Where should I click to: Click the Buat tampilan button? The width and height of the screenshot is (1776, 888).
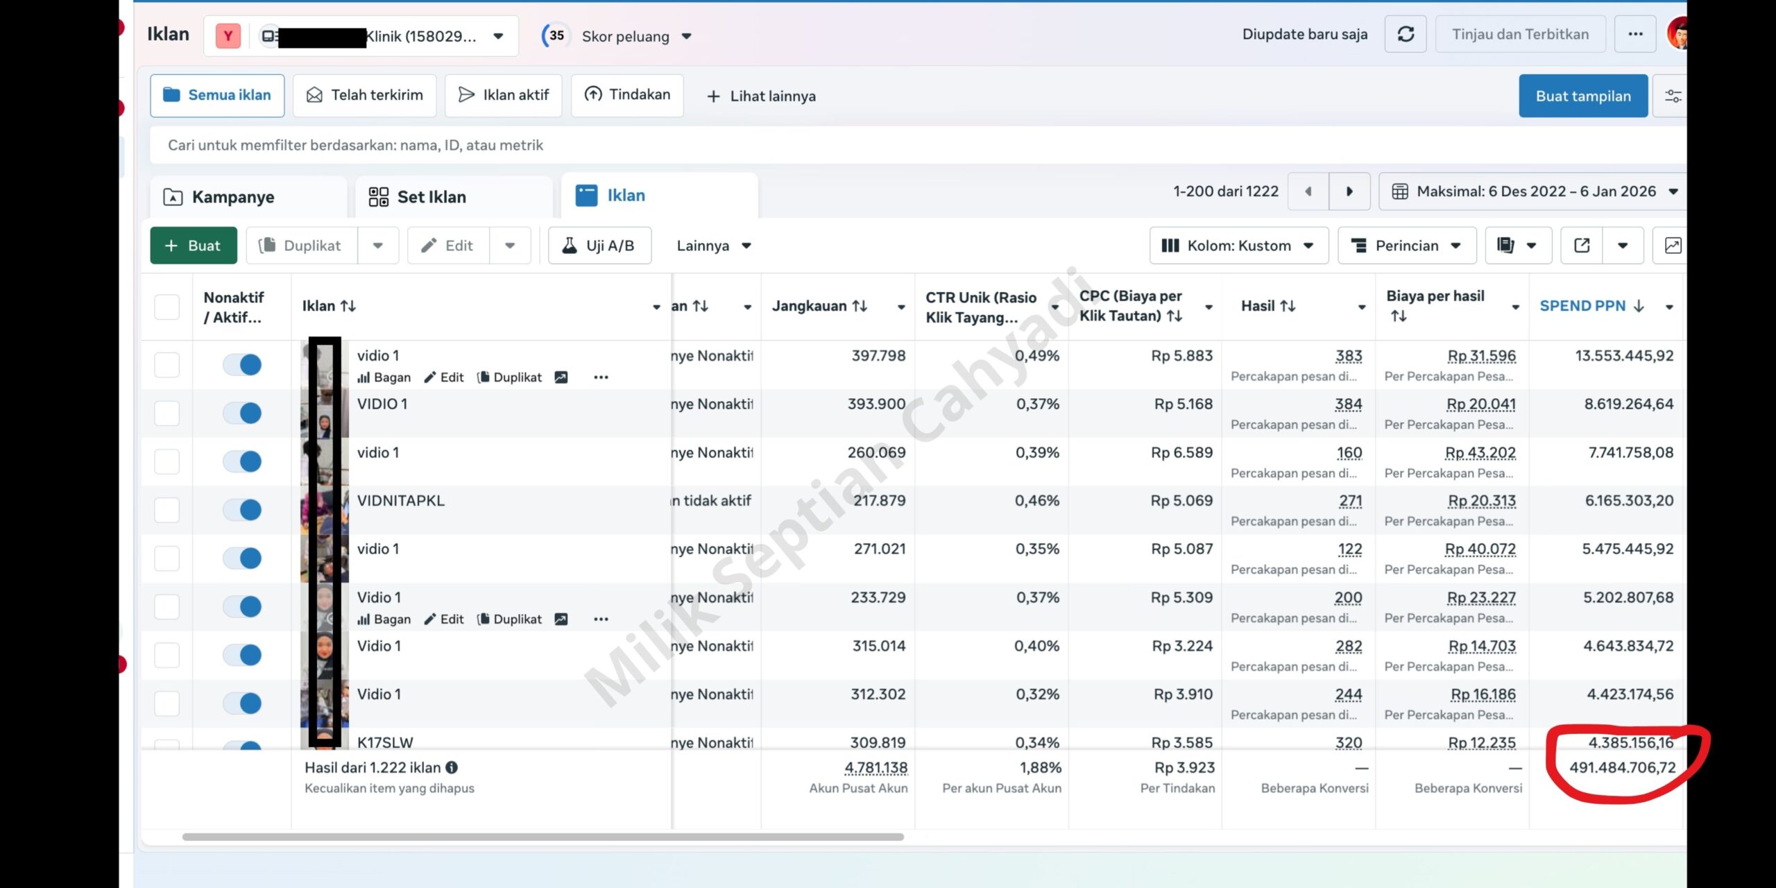point(1582,96)
